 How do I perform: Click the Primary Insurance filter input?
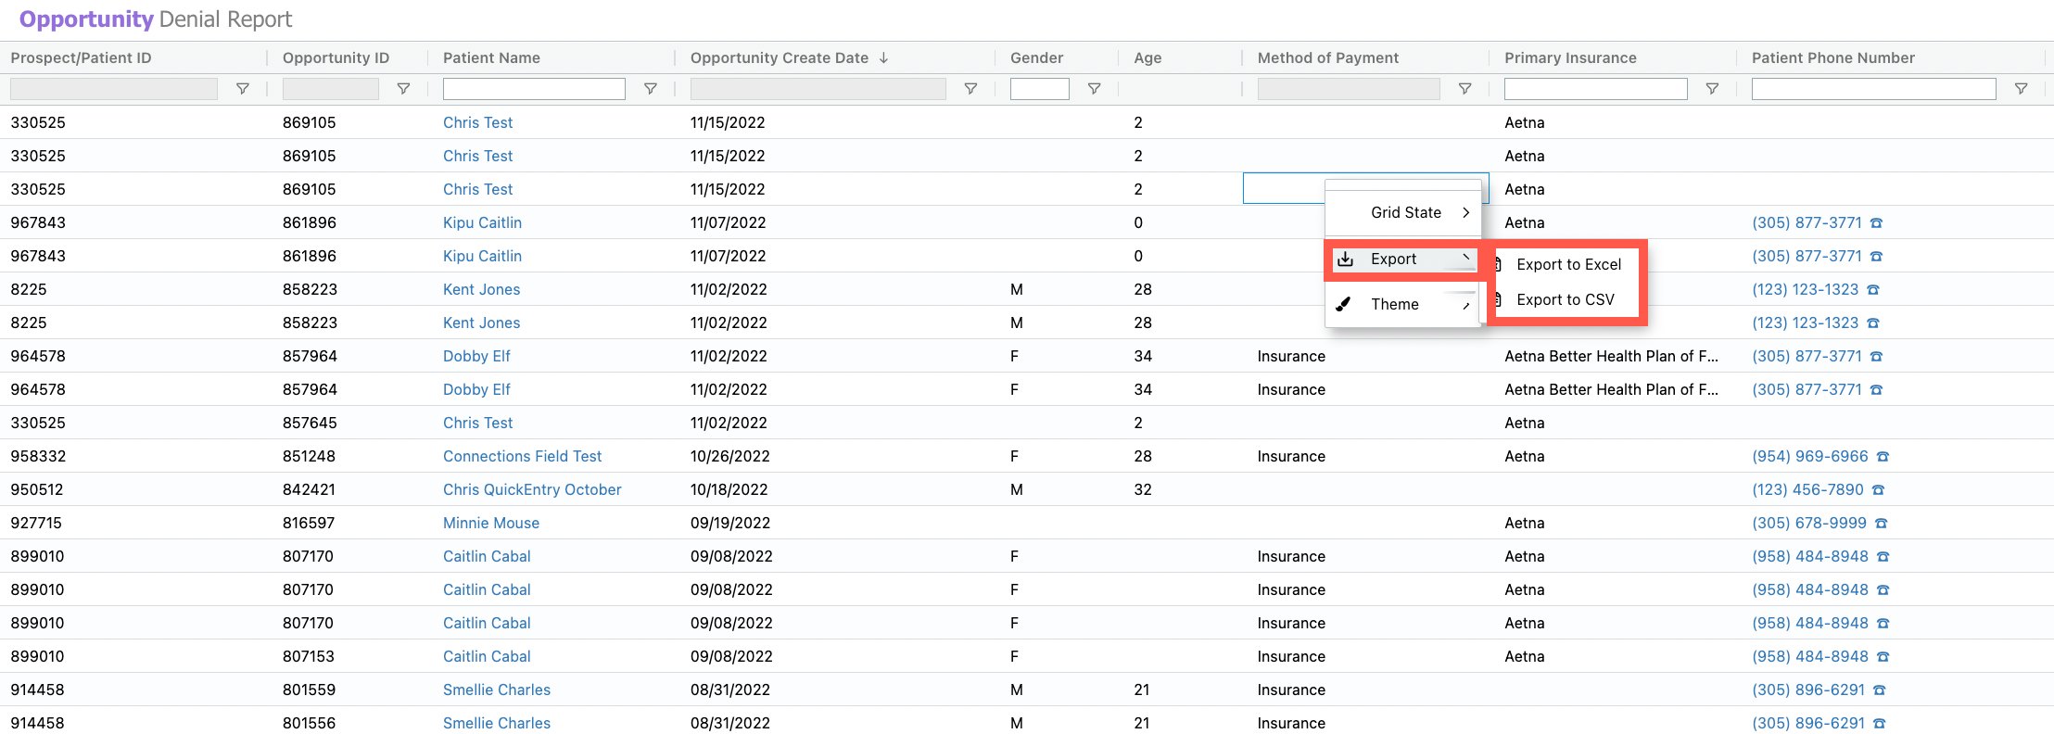point(1595,89)
